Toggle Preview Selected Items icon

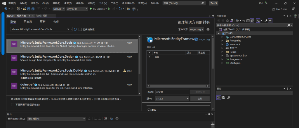pyautogui.click(x=270, y=21)
